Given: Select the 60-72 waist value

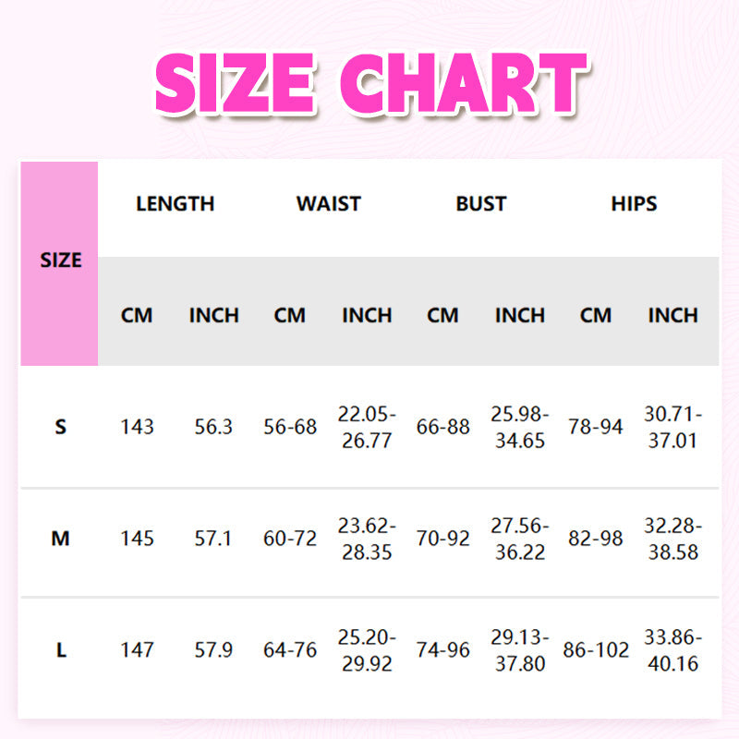Looking at the screenshot, I should 290,539.
